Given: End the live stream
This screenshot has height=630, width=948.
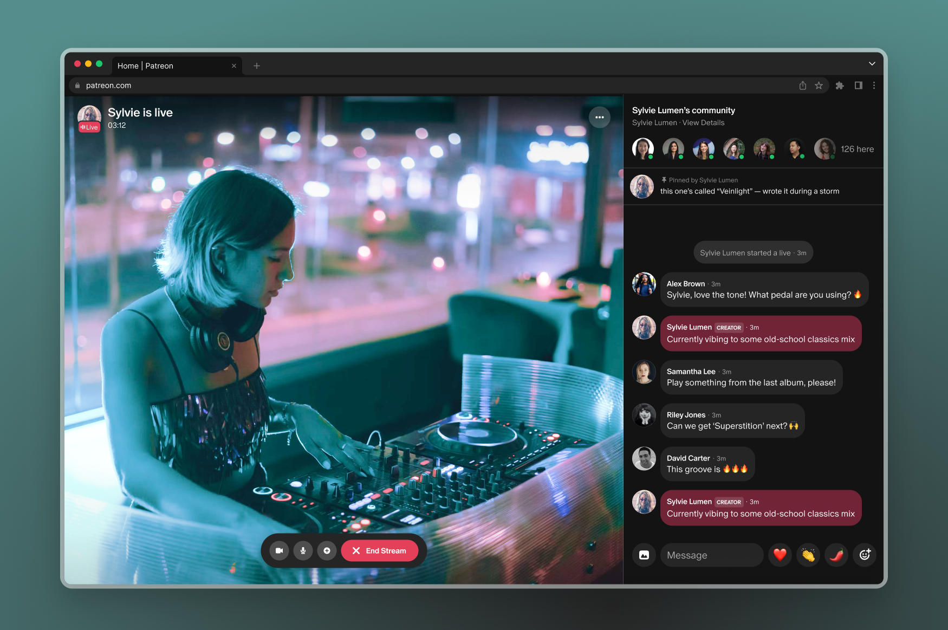Looking at the screenshot, I should point(379,550).
